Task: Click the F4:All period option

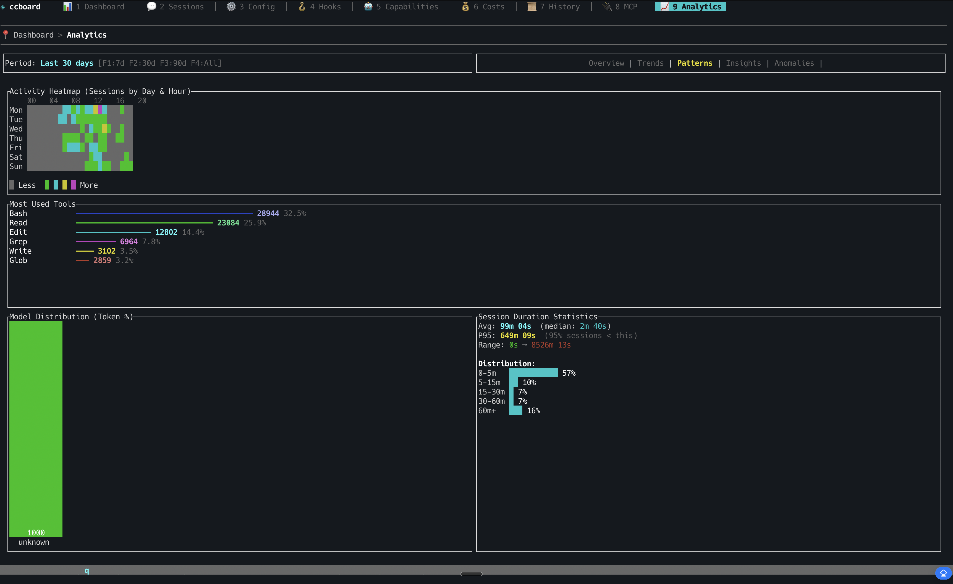Action: click(x=205, y=63)
